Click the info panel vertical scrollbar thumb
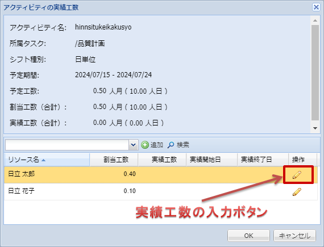324x247 pixels. click(315, 73)
